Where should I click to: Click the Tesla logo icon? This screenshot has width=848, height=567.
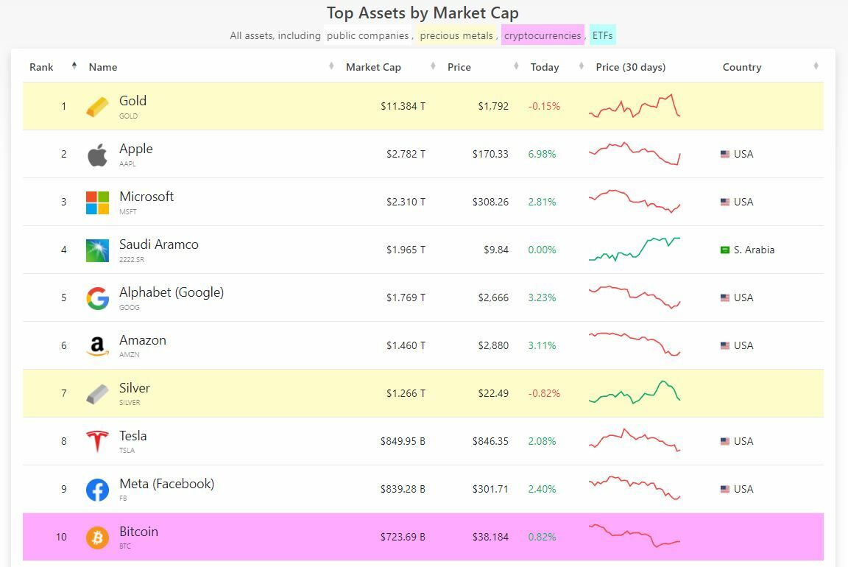(x=97, y=442)
